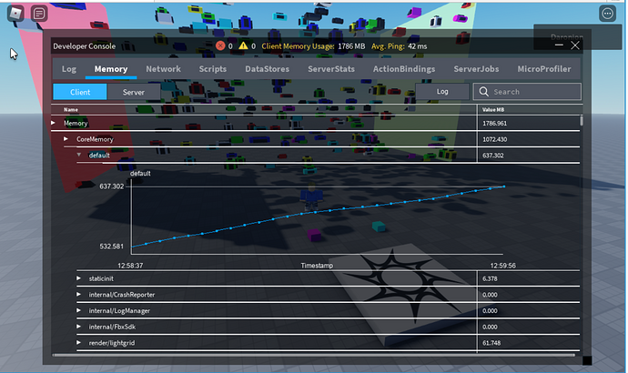Image resolution: width=628 pixels, height=373 pixels.
Task: Expand the internal/CrashReporter row arrow
Action: [x=79, y=294]
